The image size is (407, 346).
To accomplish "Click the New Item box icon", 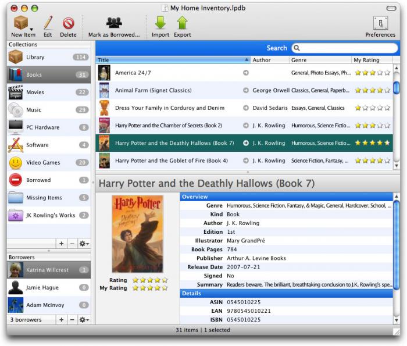I will (21, 23).
